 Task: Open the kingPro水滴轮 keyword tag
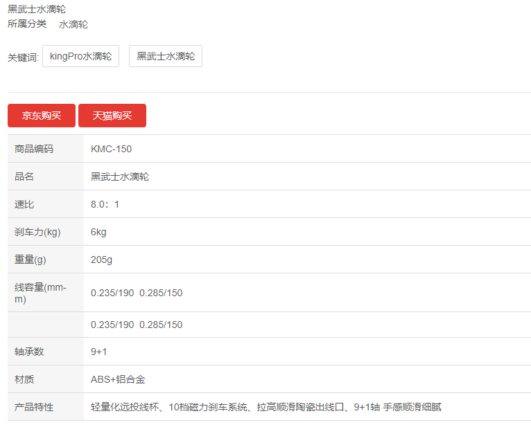coord(80,56)
